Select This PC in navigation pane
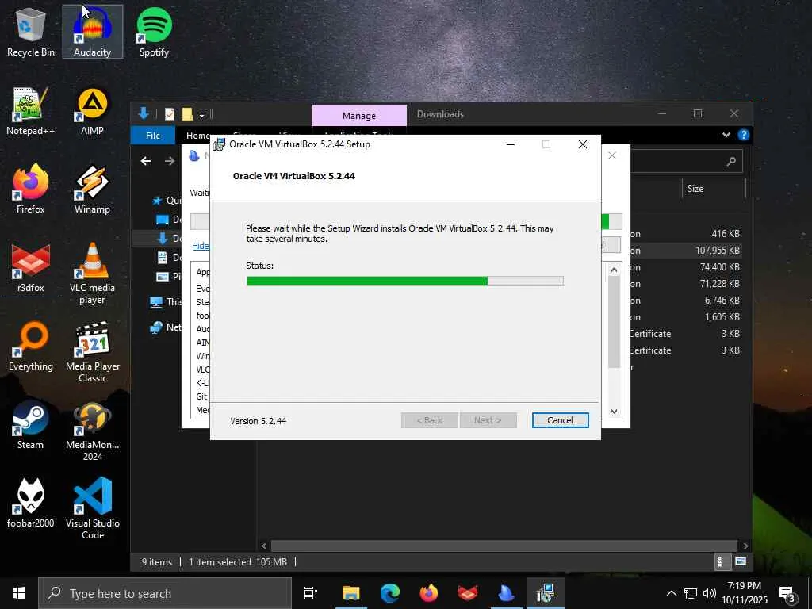This screenshot has height=609, width=812. tap(166, 302)
